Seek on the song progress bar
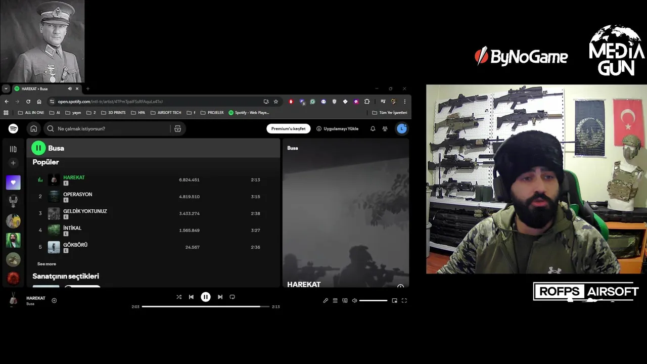 coord(206,306)
